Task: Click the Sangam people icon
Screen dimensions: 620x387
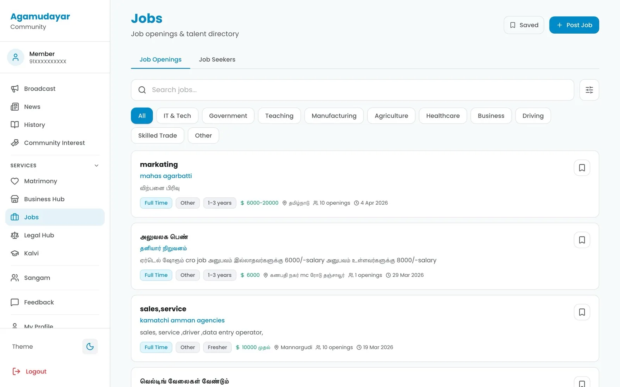Action: [x=15, y=278]
